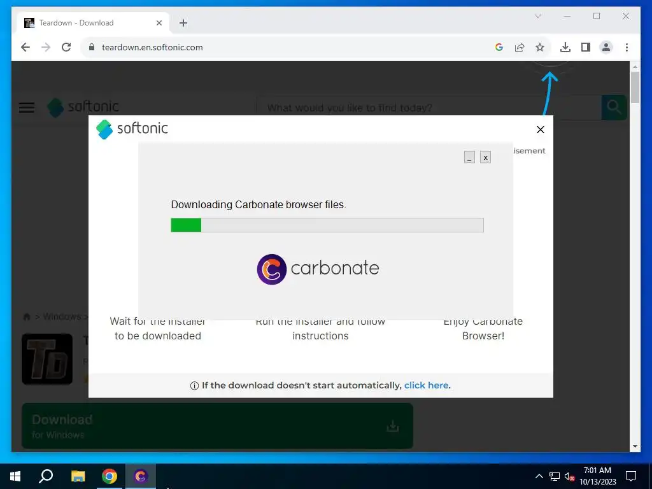
Task: Click the 'instructions' step text
Action: click(320, 336)
